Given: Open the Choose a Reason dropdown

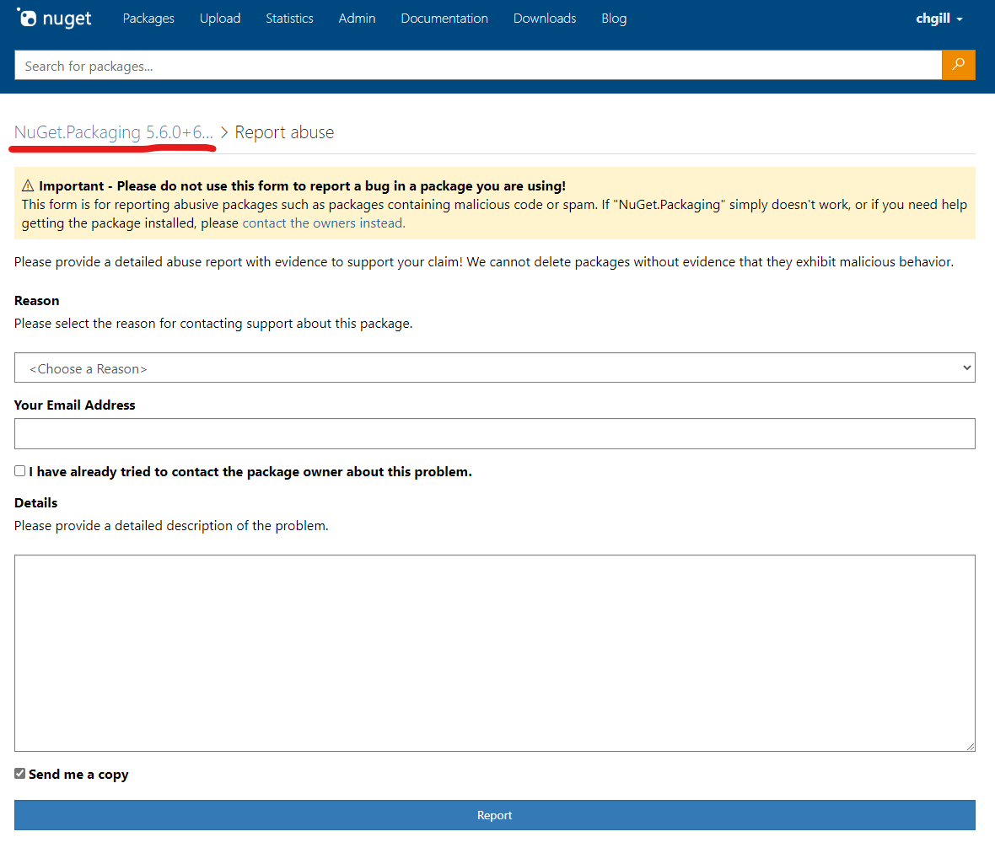Looking at the screenshot, I should [x=494, y=367].
